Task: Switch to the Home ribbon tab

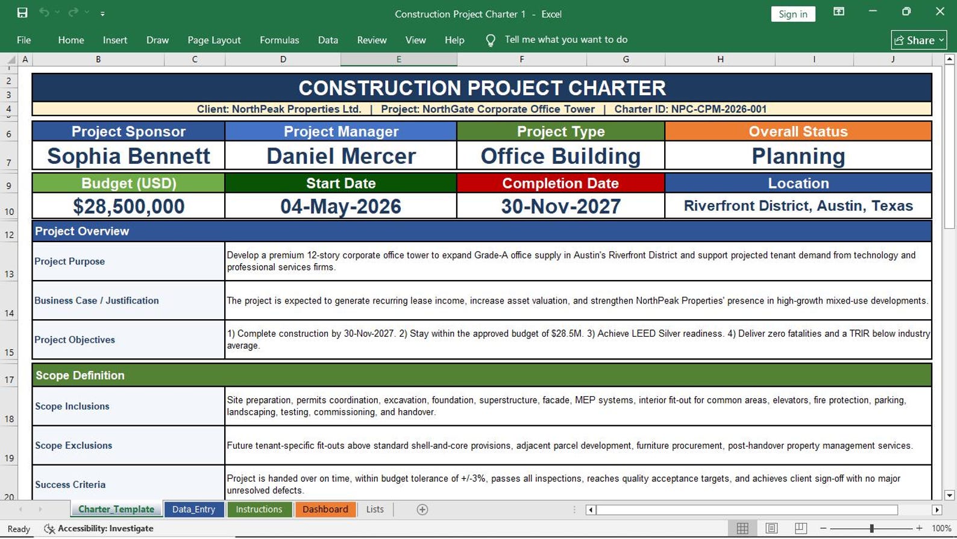Action: pos(71,40)
